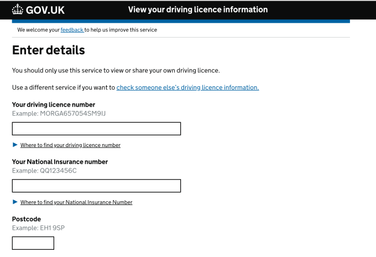Focus the National Insurance number field

(x=96, y=186)
